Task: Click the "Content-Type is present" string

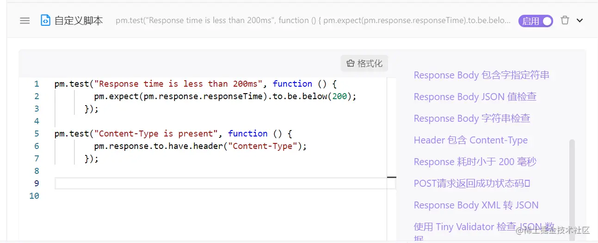Action: 156,134
